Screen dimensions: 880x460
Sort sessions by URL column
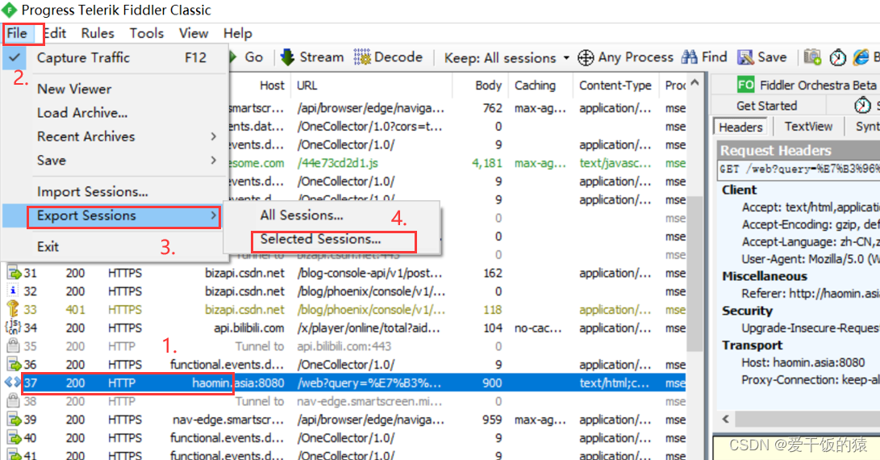tap(307, 86)
